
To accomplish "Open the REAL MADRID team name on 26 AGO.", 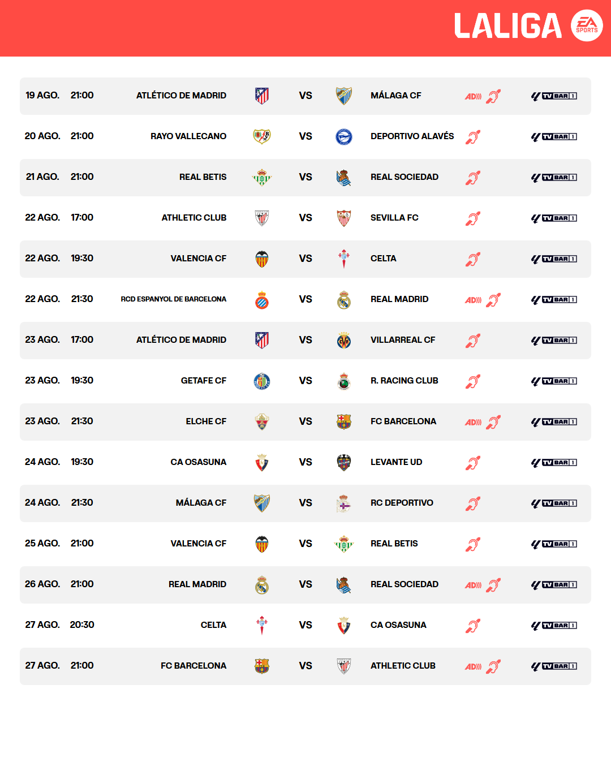I will click(197, 584).
